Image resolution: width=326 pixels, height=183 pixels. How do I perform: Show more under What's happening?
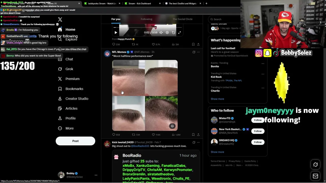(217, 99)
